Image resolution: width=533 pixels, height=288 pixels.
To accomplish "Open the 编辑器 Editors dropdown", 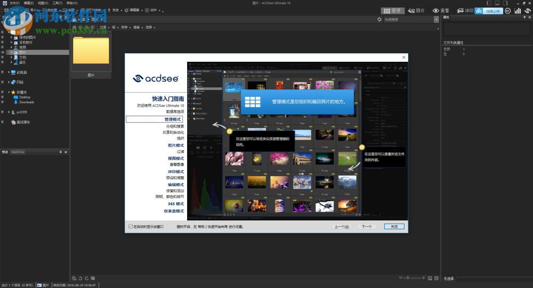I will pos(134,10).
